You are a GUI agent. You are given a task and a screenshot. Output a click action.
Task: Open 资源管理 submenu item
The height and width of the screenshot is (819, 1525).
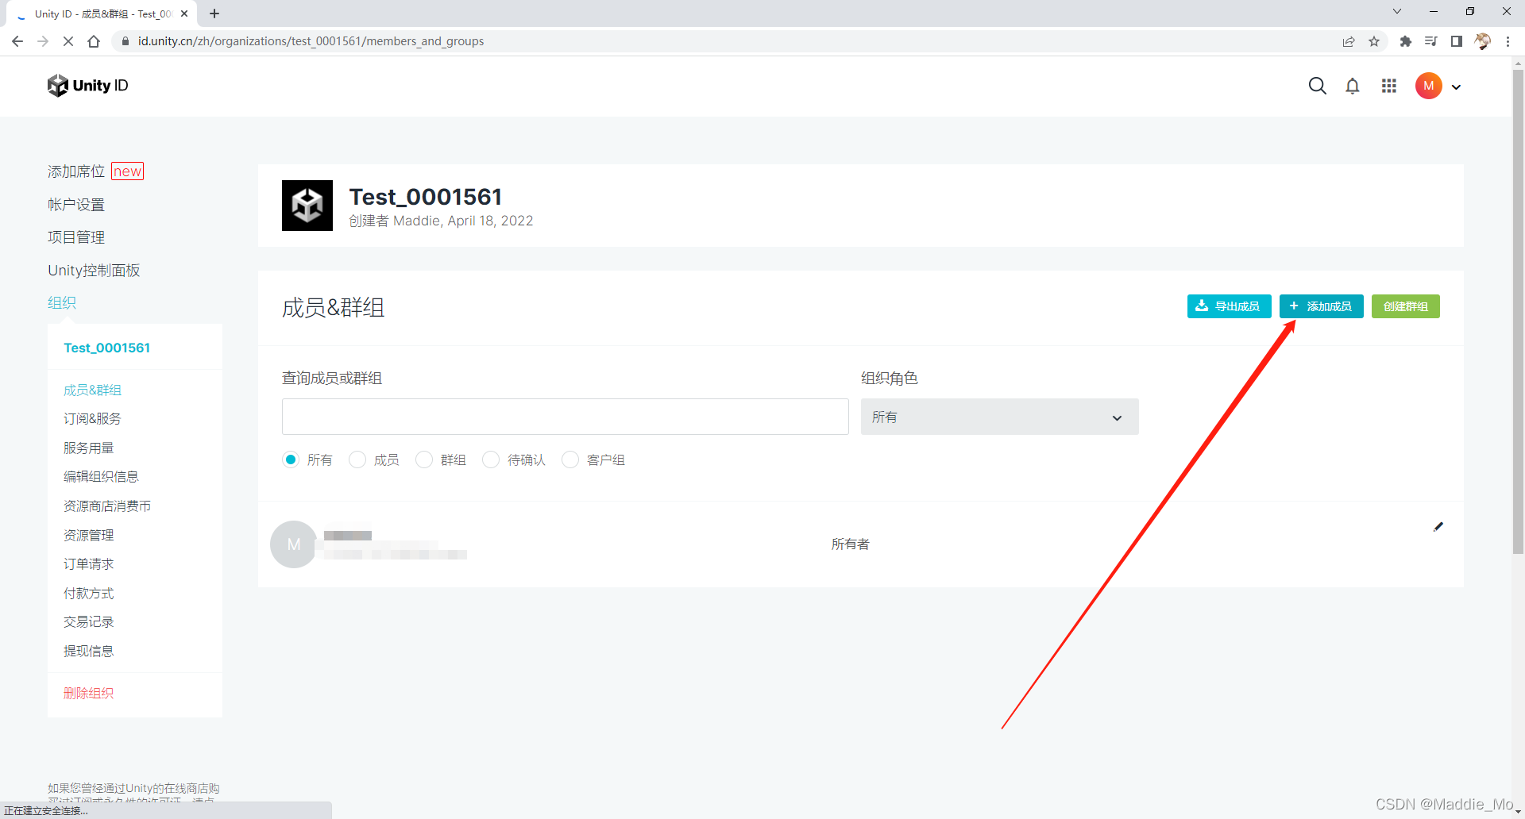[88, 535]
